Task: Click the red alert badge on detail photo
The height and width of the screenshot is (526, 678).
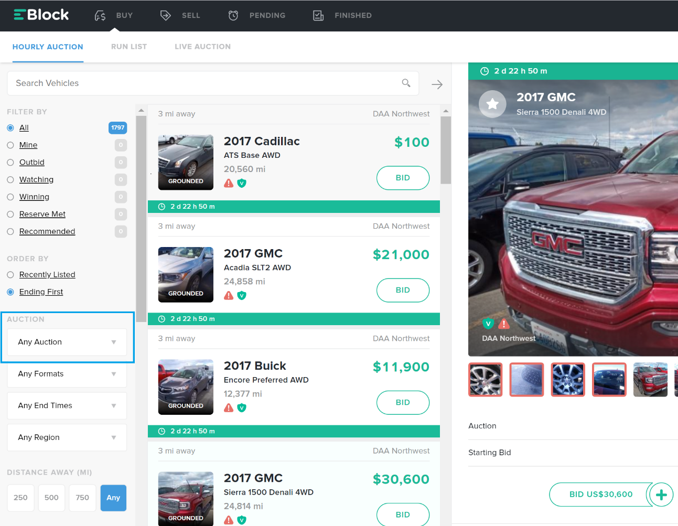Action: pyautogui.click(x=504, y=324)
